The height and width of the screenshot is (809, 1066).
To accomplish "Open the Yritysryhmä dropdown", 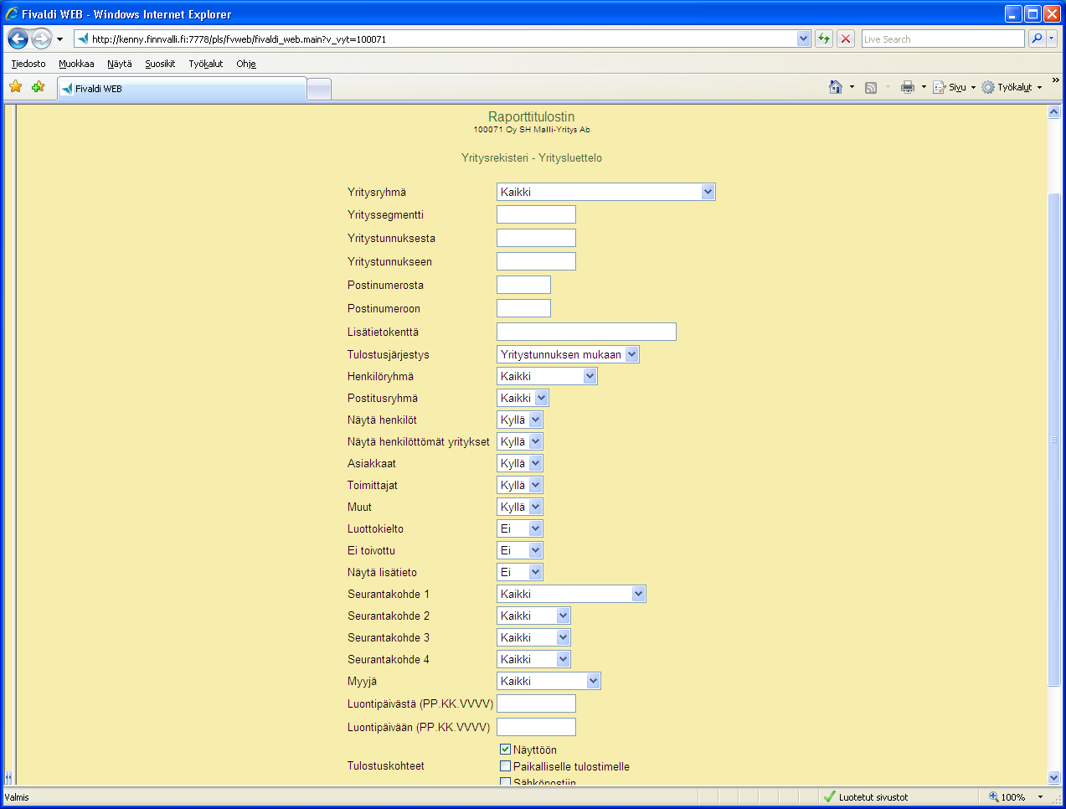I will 606,192.
